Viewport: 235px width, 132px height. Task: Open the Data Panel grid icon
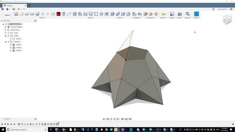[3, 9]
